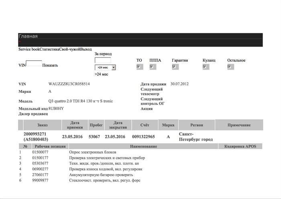Click the Кодировка APOS column header
Viewport: 281px width, 199px height.
[240, 146]
